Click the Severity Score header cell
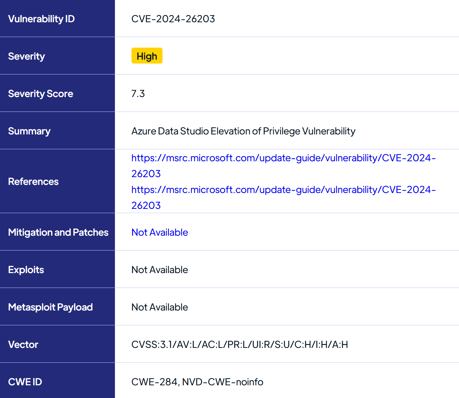This screenshot has width=459, height=398. pos(57,93)
